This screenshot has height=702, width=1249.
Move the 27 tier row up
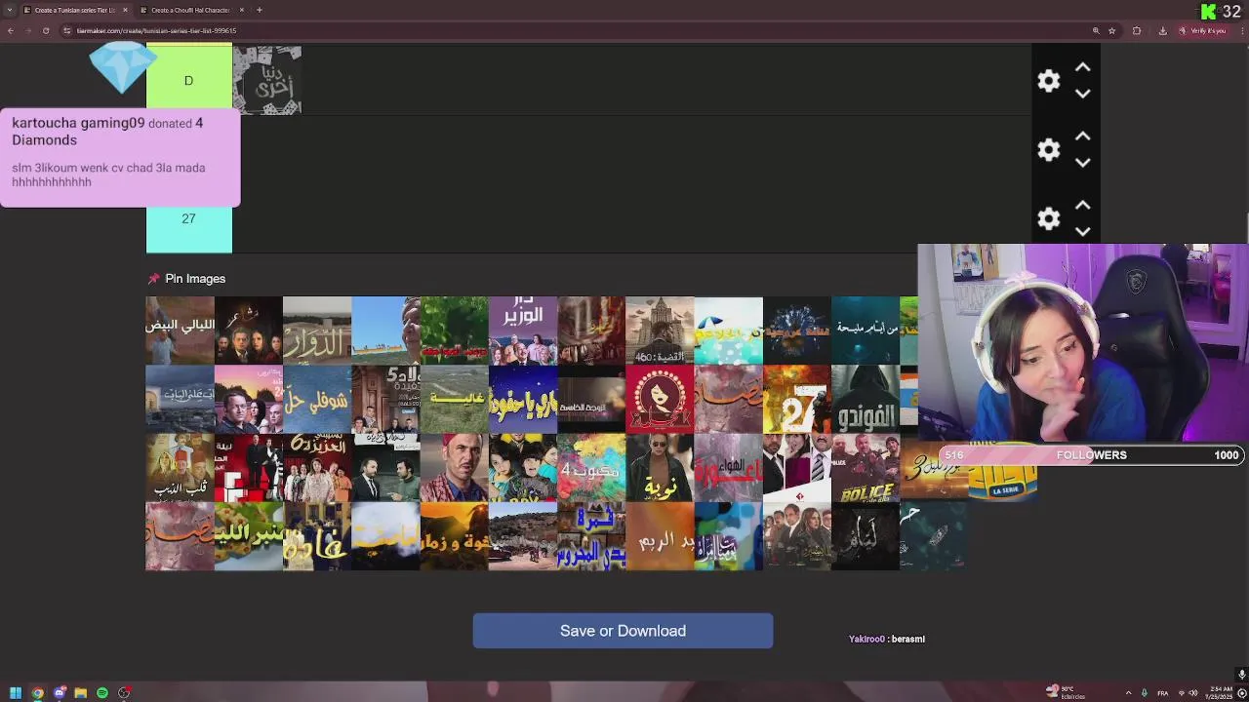1082,206
